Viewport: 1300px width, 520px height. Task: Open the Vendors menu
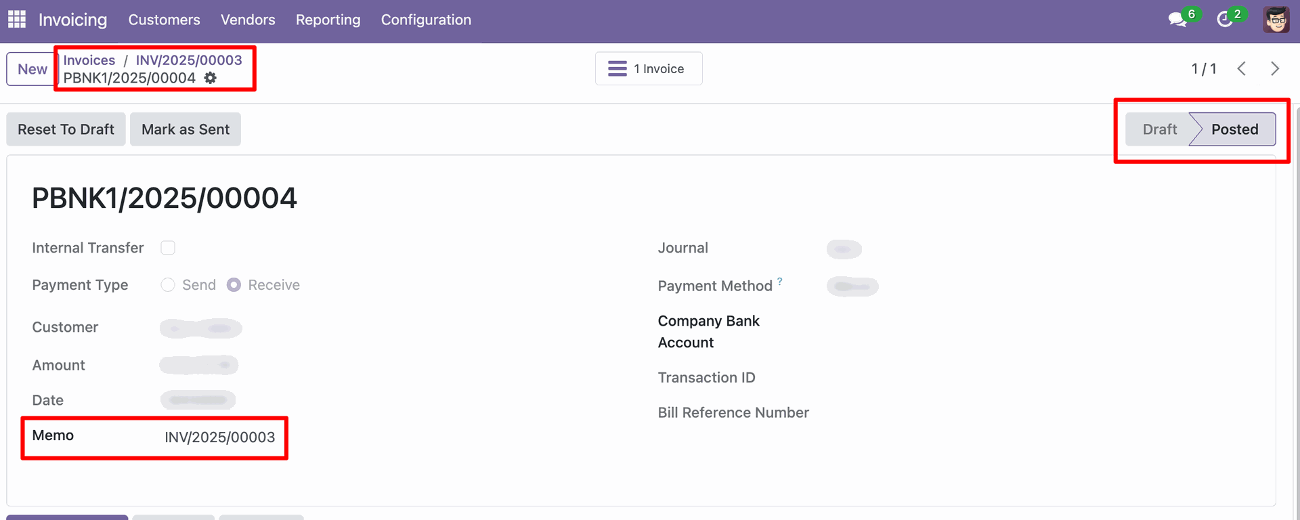(248, 20)
